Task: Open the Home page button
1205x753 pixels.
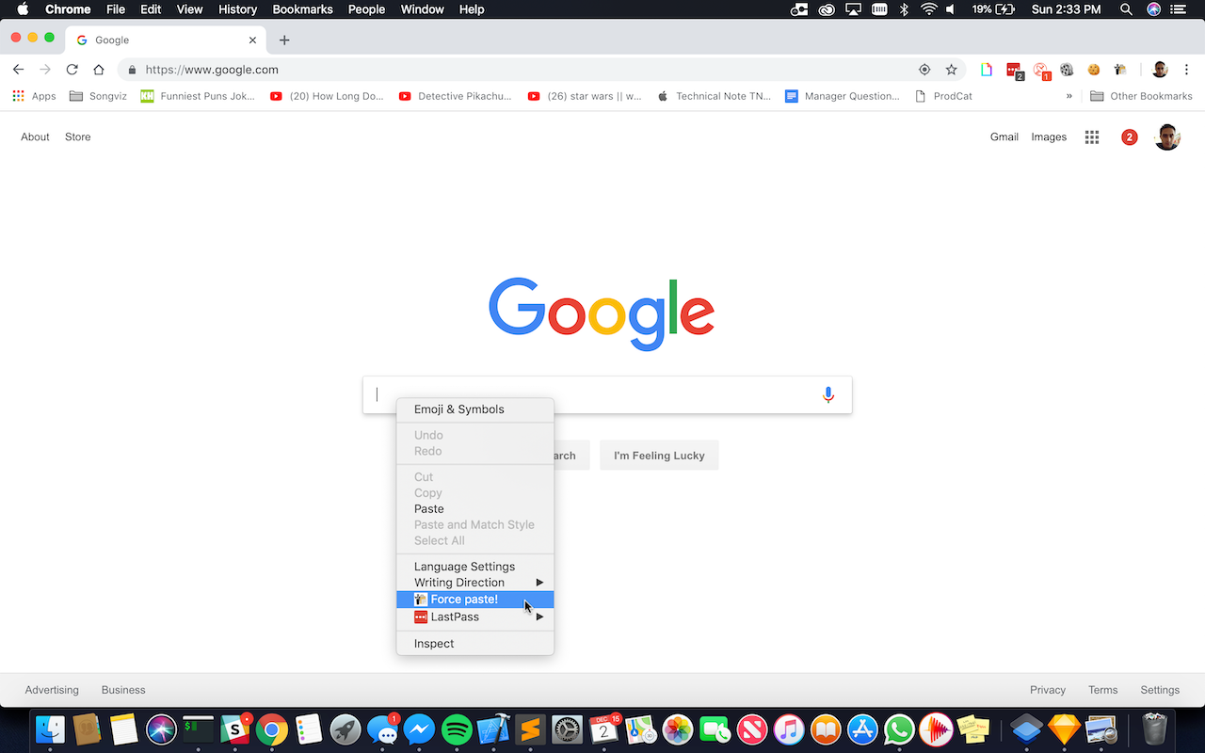Action: pos(99,70)
